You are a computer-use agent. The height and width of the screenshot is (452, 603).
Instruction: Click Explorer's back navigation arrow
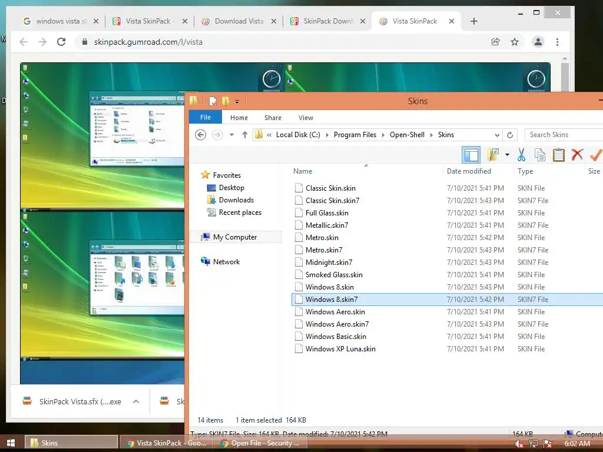coord(200,135)
